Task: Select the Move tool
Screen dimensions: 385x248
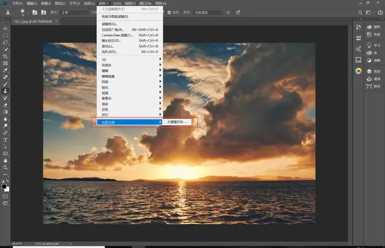Action: point(5,28)
